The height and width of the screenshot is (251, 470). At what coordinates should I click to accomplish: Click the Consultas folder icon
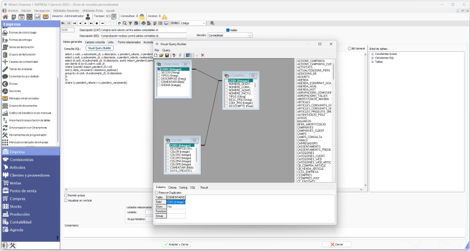[142, 16]
